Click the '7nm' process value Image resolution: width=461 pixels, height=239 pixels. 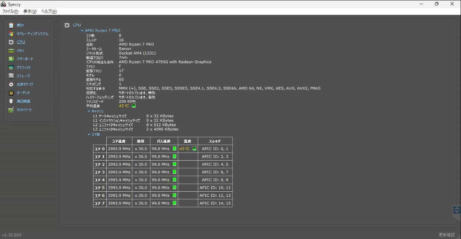click(123, 58)
